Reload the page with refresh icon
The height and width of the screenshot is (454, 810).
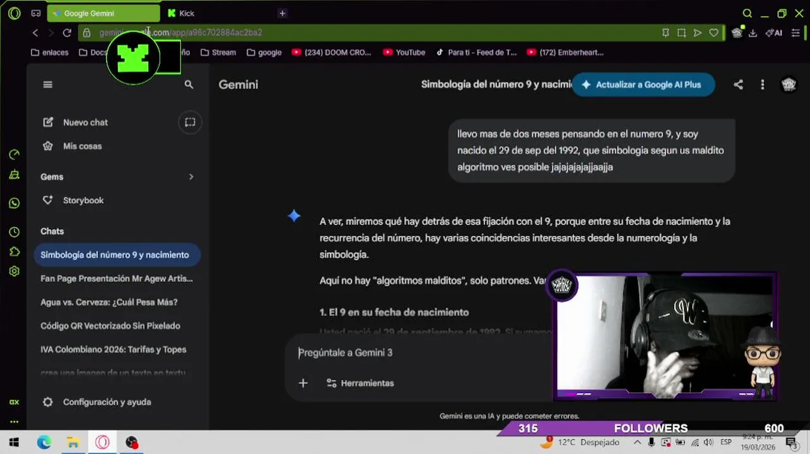67,33
